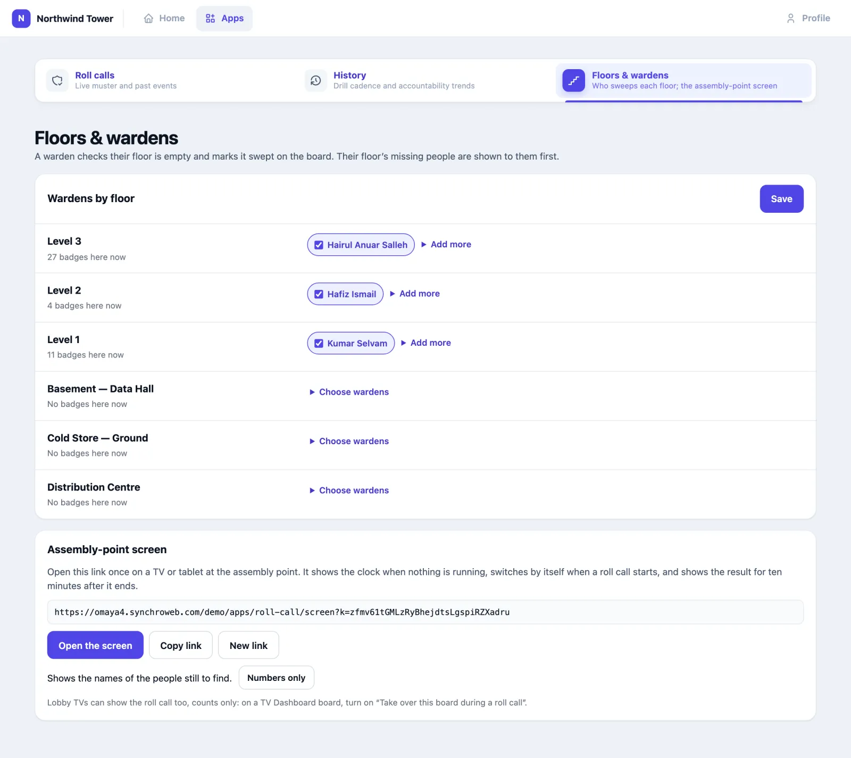Click the Basement — Data Hall floor name
The width and height of the screenshot is (851, 758).
click(101, 389)
